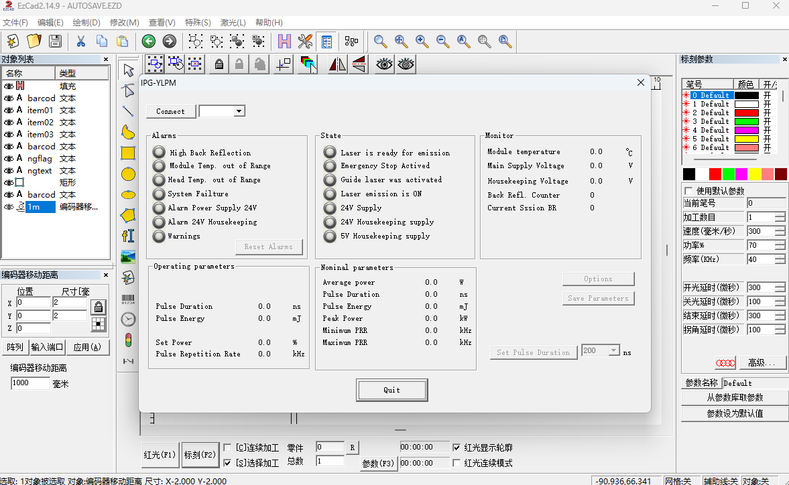The height and width of the screenshot is (485, 789).
Task: Toggle visibility eye of item01 row
Action: [9, 110]
